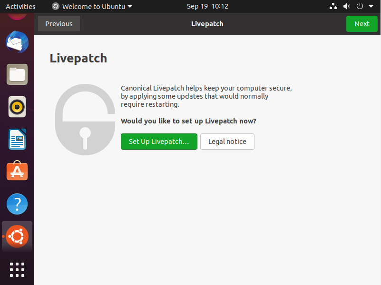Screen dimensions: 381x285
Task: Open Activities overview
Action: [20, 6]
